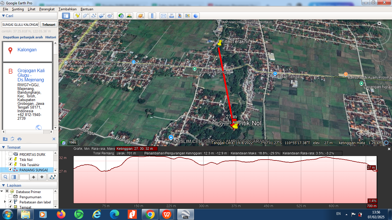Uncheck the Tempat layer checkbox
Screen dimensions: 392x220
(10, 207)
